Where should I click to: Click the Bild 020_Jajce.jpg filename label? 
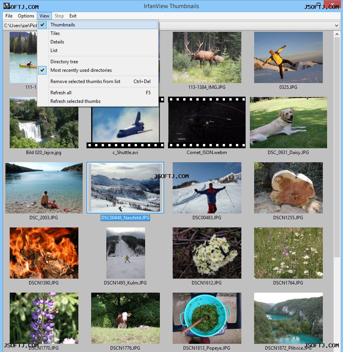pos(43,153)
